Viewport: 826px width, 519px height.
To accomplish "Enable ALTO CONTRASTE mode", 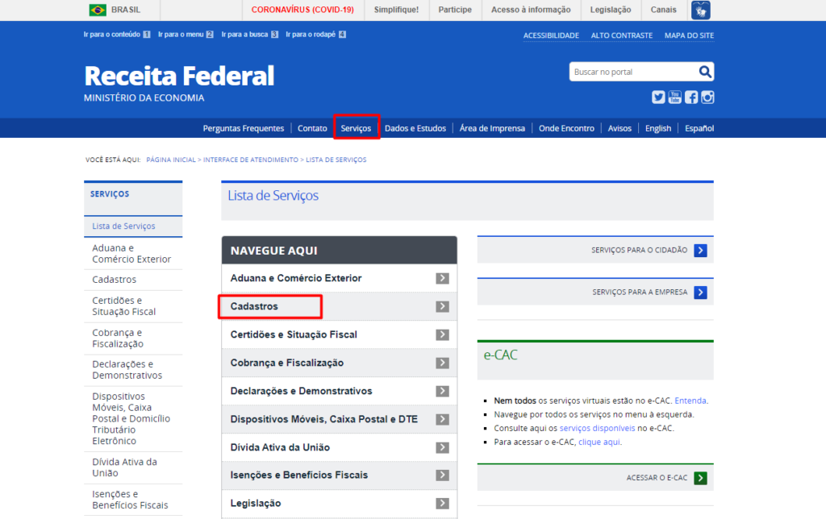I will [x=622, y=35].
